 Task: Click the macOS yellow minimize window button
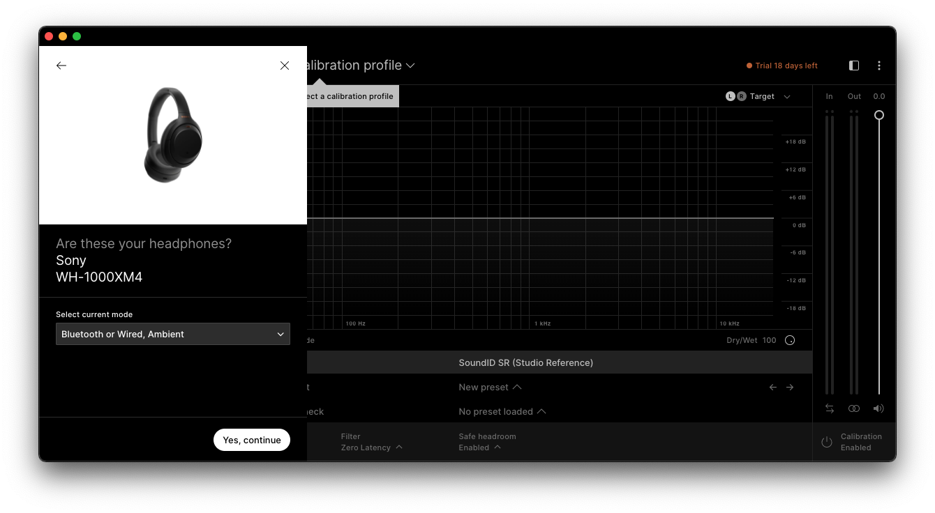click(x=63, y=36)
